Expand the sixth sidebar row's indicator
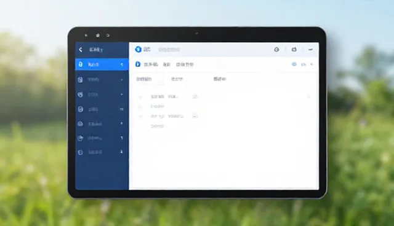 tap(122, 138)
